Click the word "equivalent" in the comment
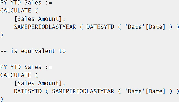This screenshot has width=179, height=102. (x=38, y=51)
